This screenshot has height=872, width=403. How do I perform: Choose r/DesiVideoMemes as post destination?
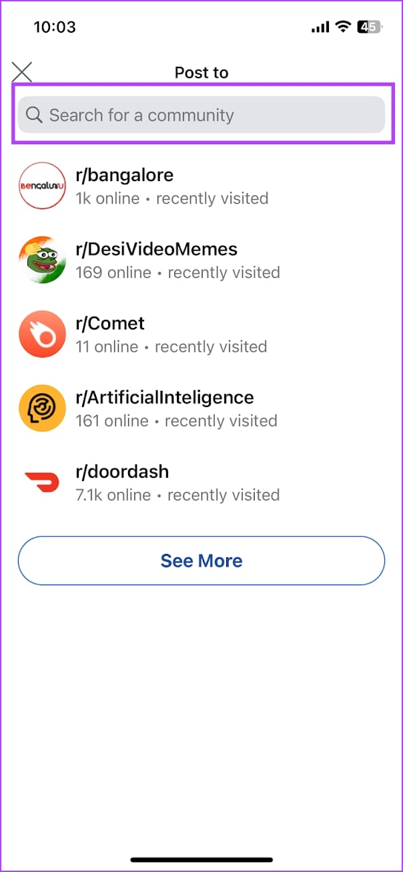pyautogui.click(x=156, y=249)
